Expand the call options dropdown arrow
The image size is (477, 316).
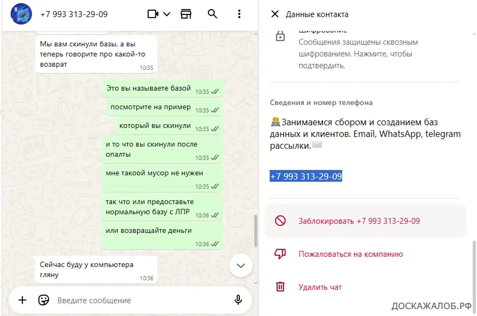tap(167, 14)
